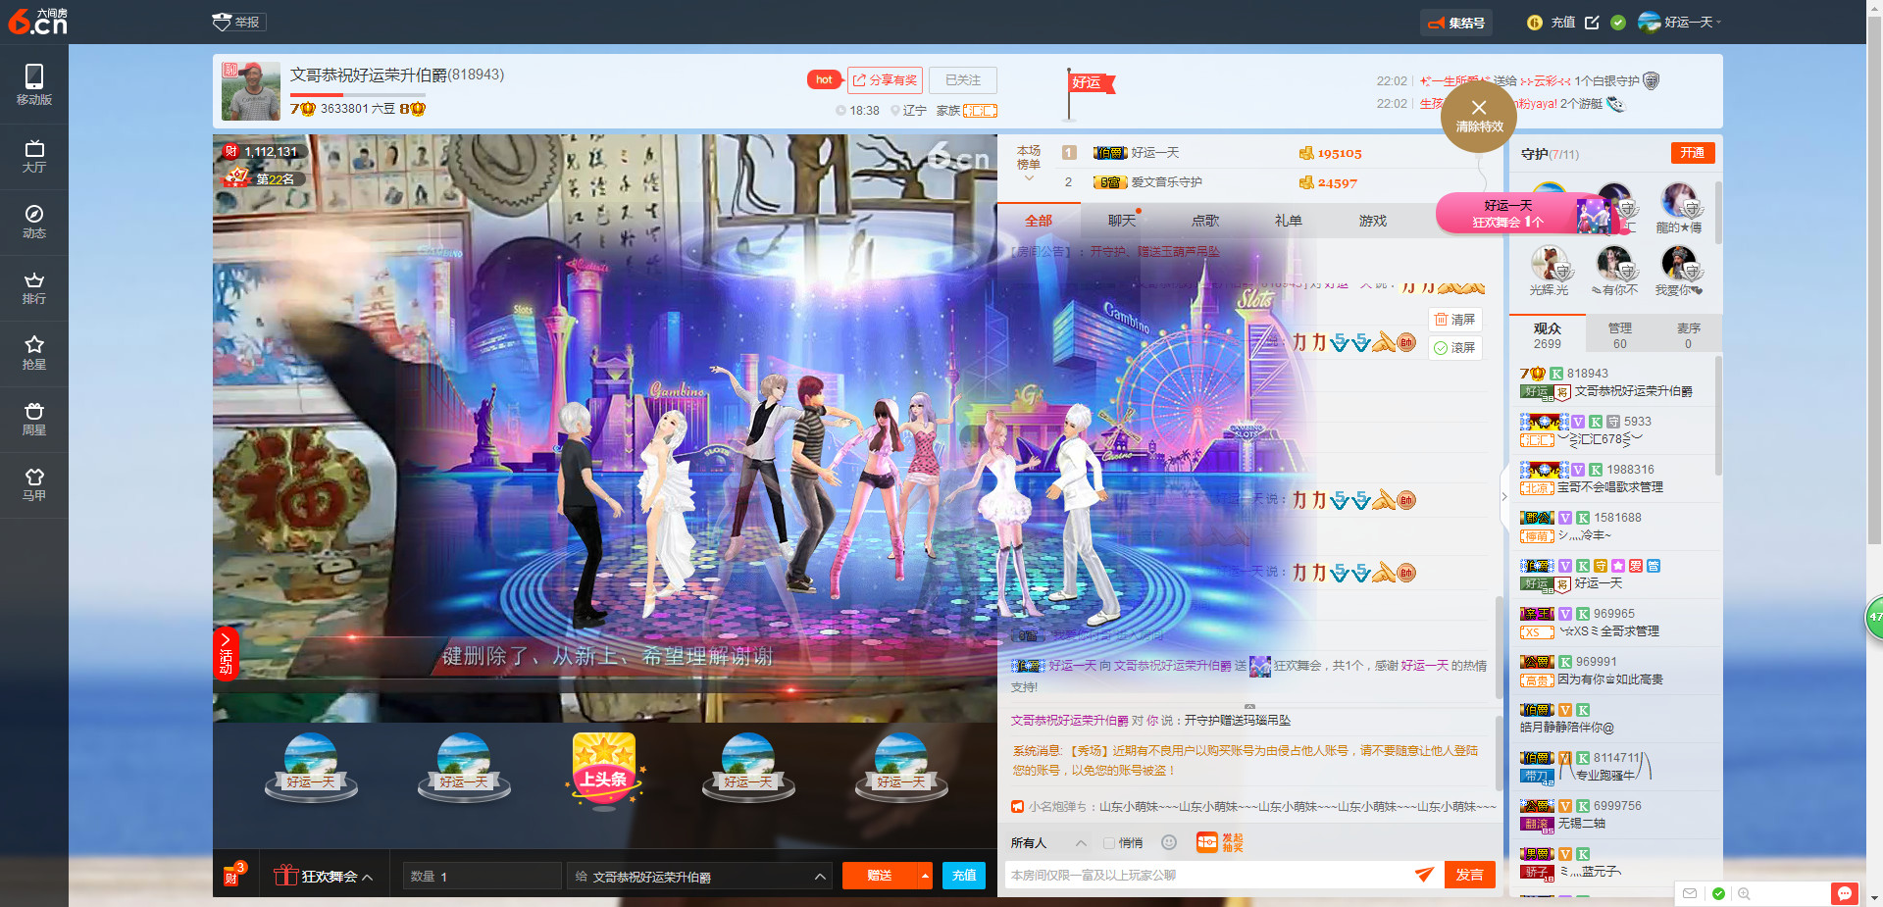Click the paper plane flying-screen icon
The image size is (1883, 907).
1425,874
